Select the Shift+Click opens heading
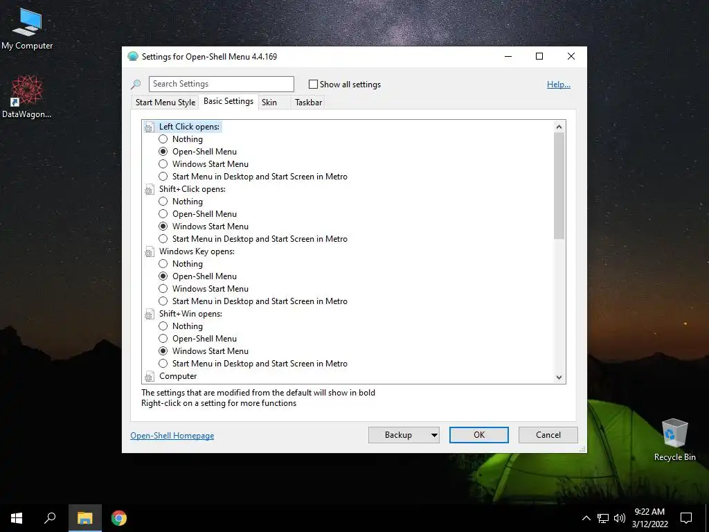 192,190
